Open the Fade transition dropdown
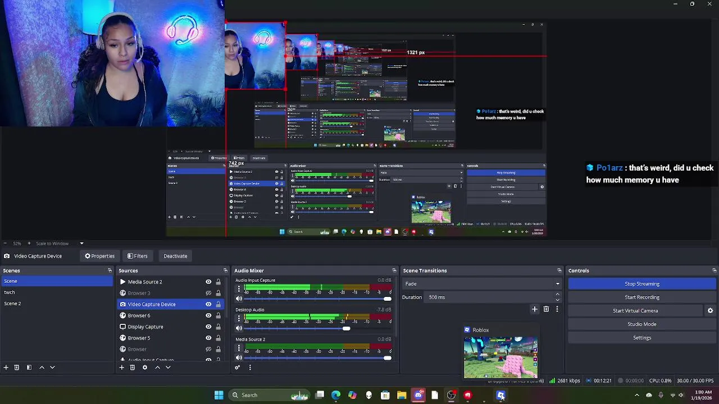Image resolution: width=719 pixels, height=404 pixels. point(481,284)
